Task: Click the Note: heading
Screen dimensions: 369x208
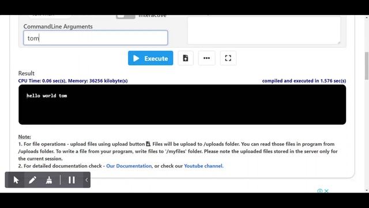Action: [24, 136]
